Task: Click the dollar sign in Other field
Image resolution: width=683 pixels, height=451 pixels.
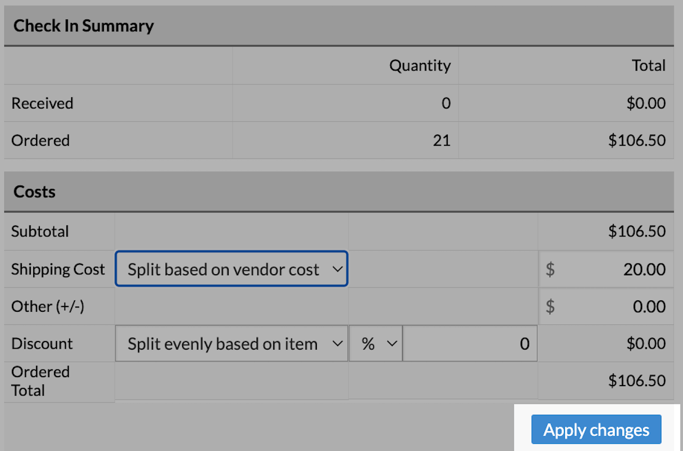Action: (550, 307)
